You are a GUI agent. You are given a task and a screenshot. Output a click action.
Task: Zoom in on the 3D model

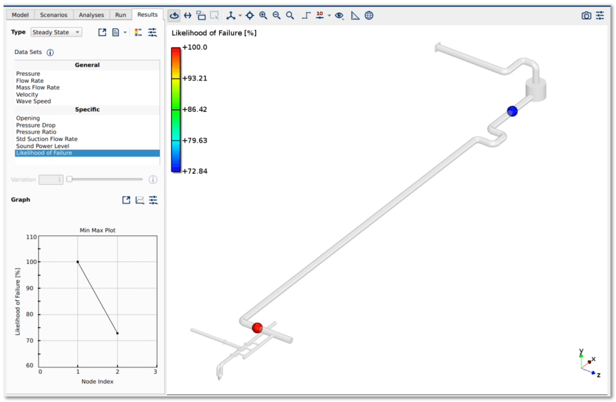click(263, 16)
